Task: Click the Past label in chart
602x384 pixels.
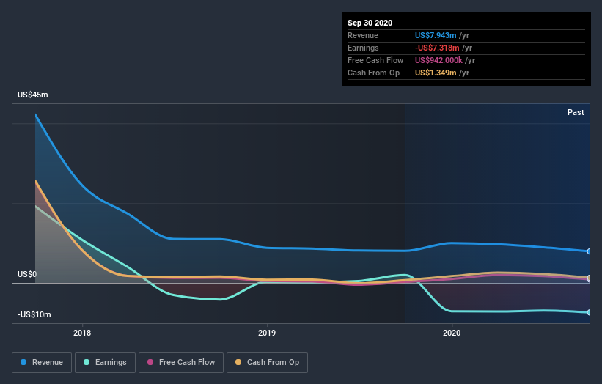Action: click(x=576, y=112)
